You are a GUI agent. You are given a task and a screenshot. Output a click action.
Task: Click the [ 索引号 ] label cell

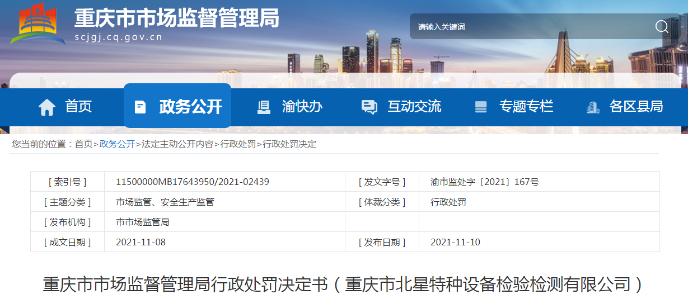67,182
